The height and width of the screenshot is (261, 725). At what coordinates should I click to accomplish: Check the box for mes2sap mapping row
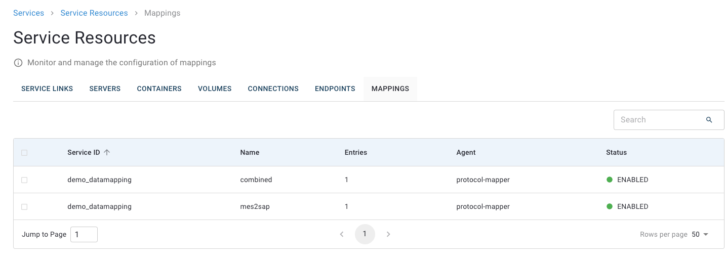[24, 206]
